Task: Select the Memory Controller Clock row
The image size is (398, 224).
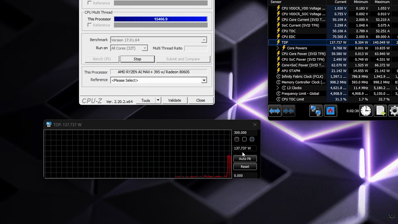Action: [x=333, y=82]
